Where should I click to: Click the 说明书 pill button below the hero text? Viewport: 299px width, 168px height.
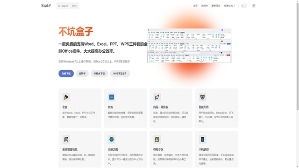(82, 74)
